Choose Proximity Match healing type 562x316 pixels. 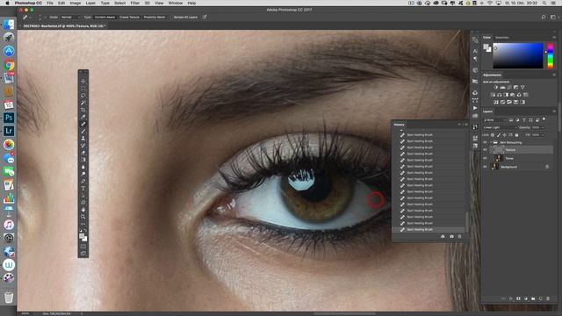(155, 18)
